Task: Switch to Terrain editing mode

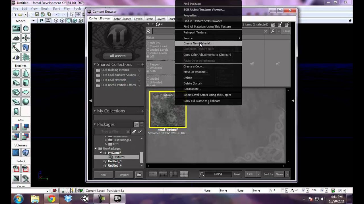Action: click(16, 38)
